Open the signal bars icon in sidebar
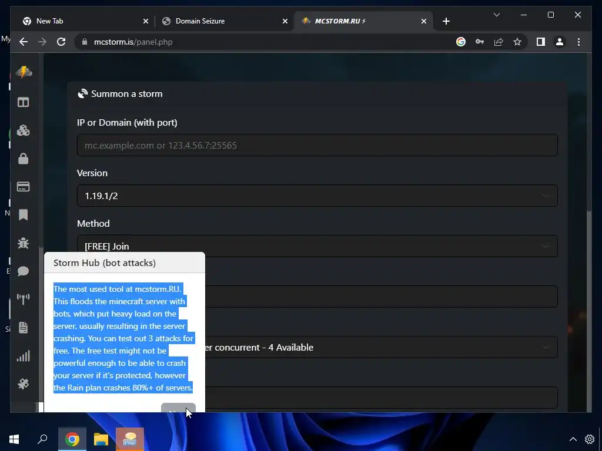The height and width of the screenshot is (451, 602). click(x=23, y=356)
